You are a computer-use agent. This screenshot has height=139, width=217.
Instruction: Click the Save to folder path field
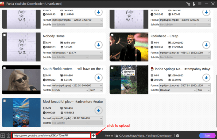(x=145, y=136)
